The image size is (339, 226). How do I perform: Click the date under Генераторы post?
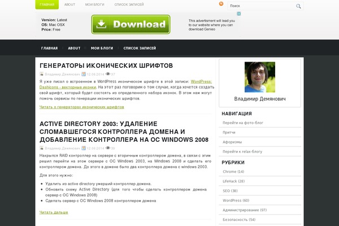[x=95, y=74]
